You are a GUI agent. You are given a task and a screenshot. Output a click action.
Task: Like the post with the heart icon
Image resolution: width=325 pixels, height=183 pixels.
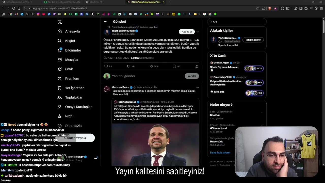[151, 66]
